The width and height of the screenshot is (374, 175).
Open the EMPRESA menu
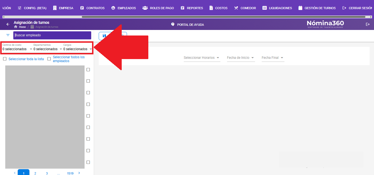tap(63, 8)
